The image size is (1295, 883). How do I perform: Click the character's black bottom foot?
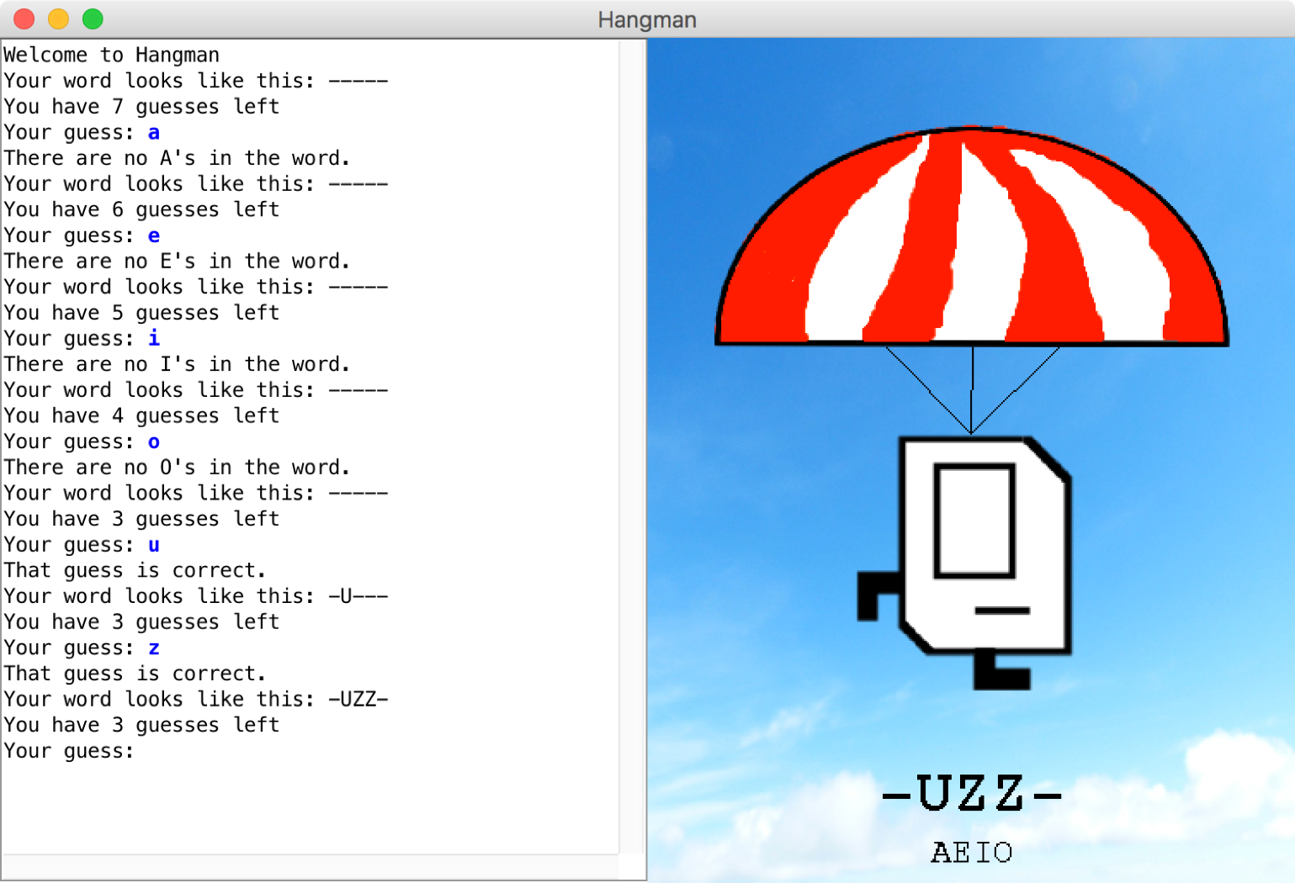pos(1000,672)
